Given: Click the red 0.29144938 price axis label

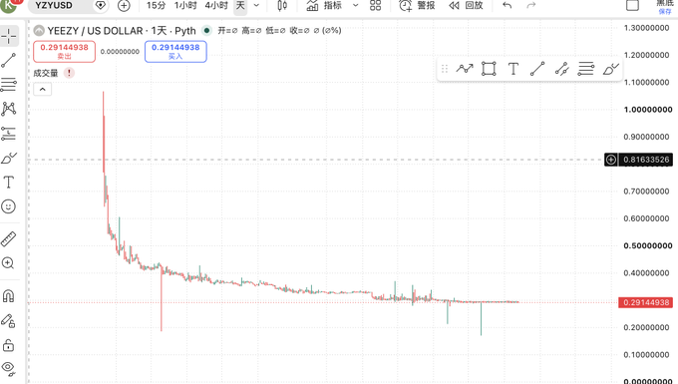Looking at the screenshot, I should [x=645, y=302].
